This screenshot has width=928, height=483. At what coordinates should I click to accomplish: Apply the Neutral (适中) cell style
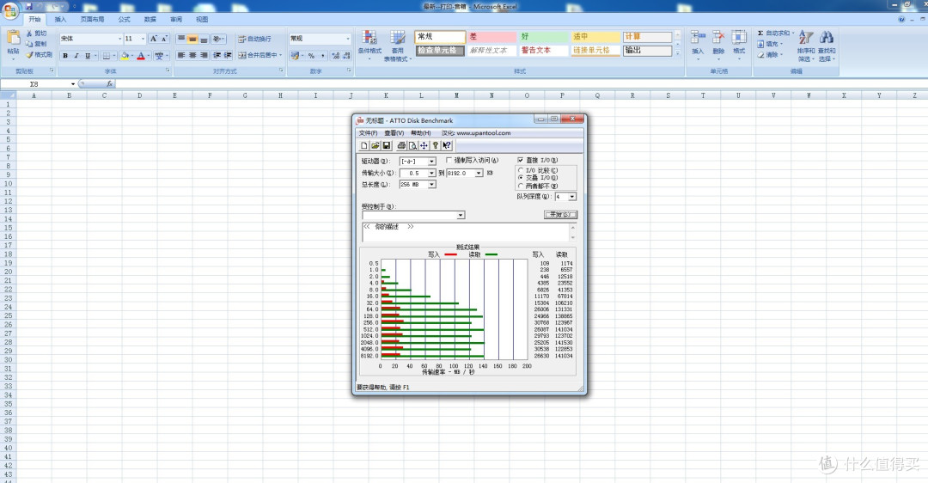[596, 37]
